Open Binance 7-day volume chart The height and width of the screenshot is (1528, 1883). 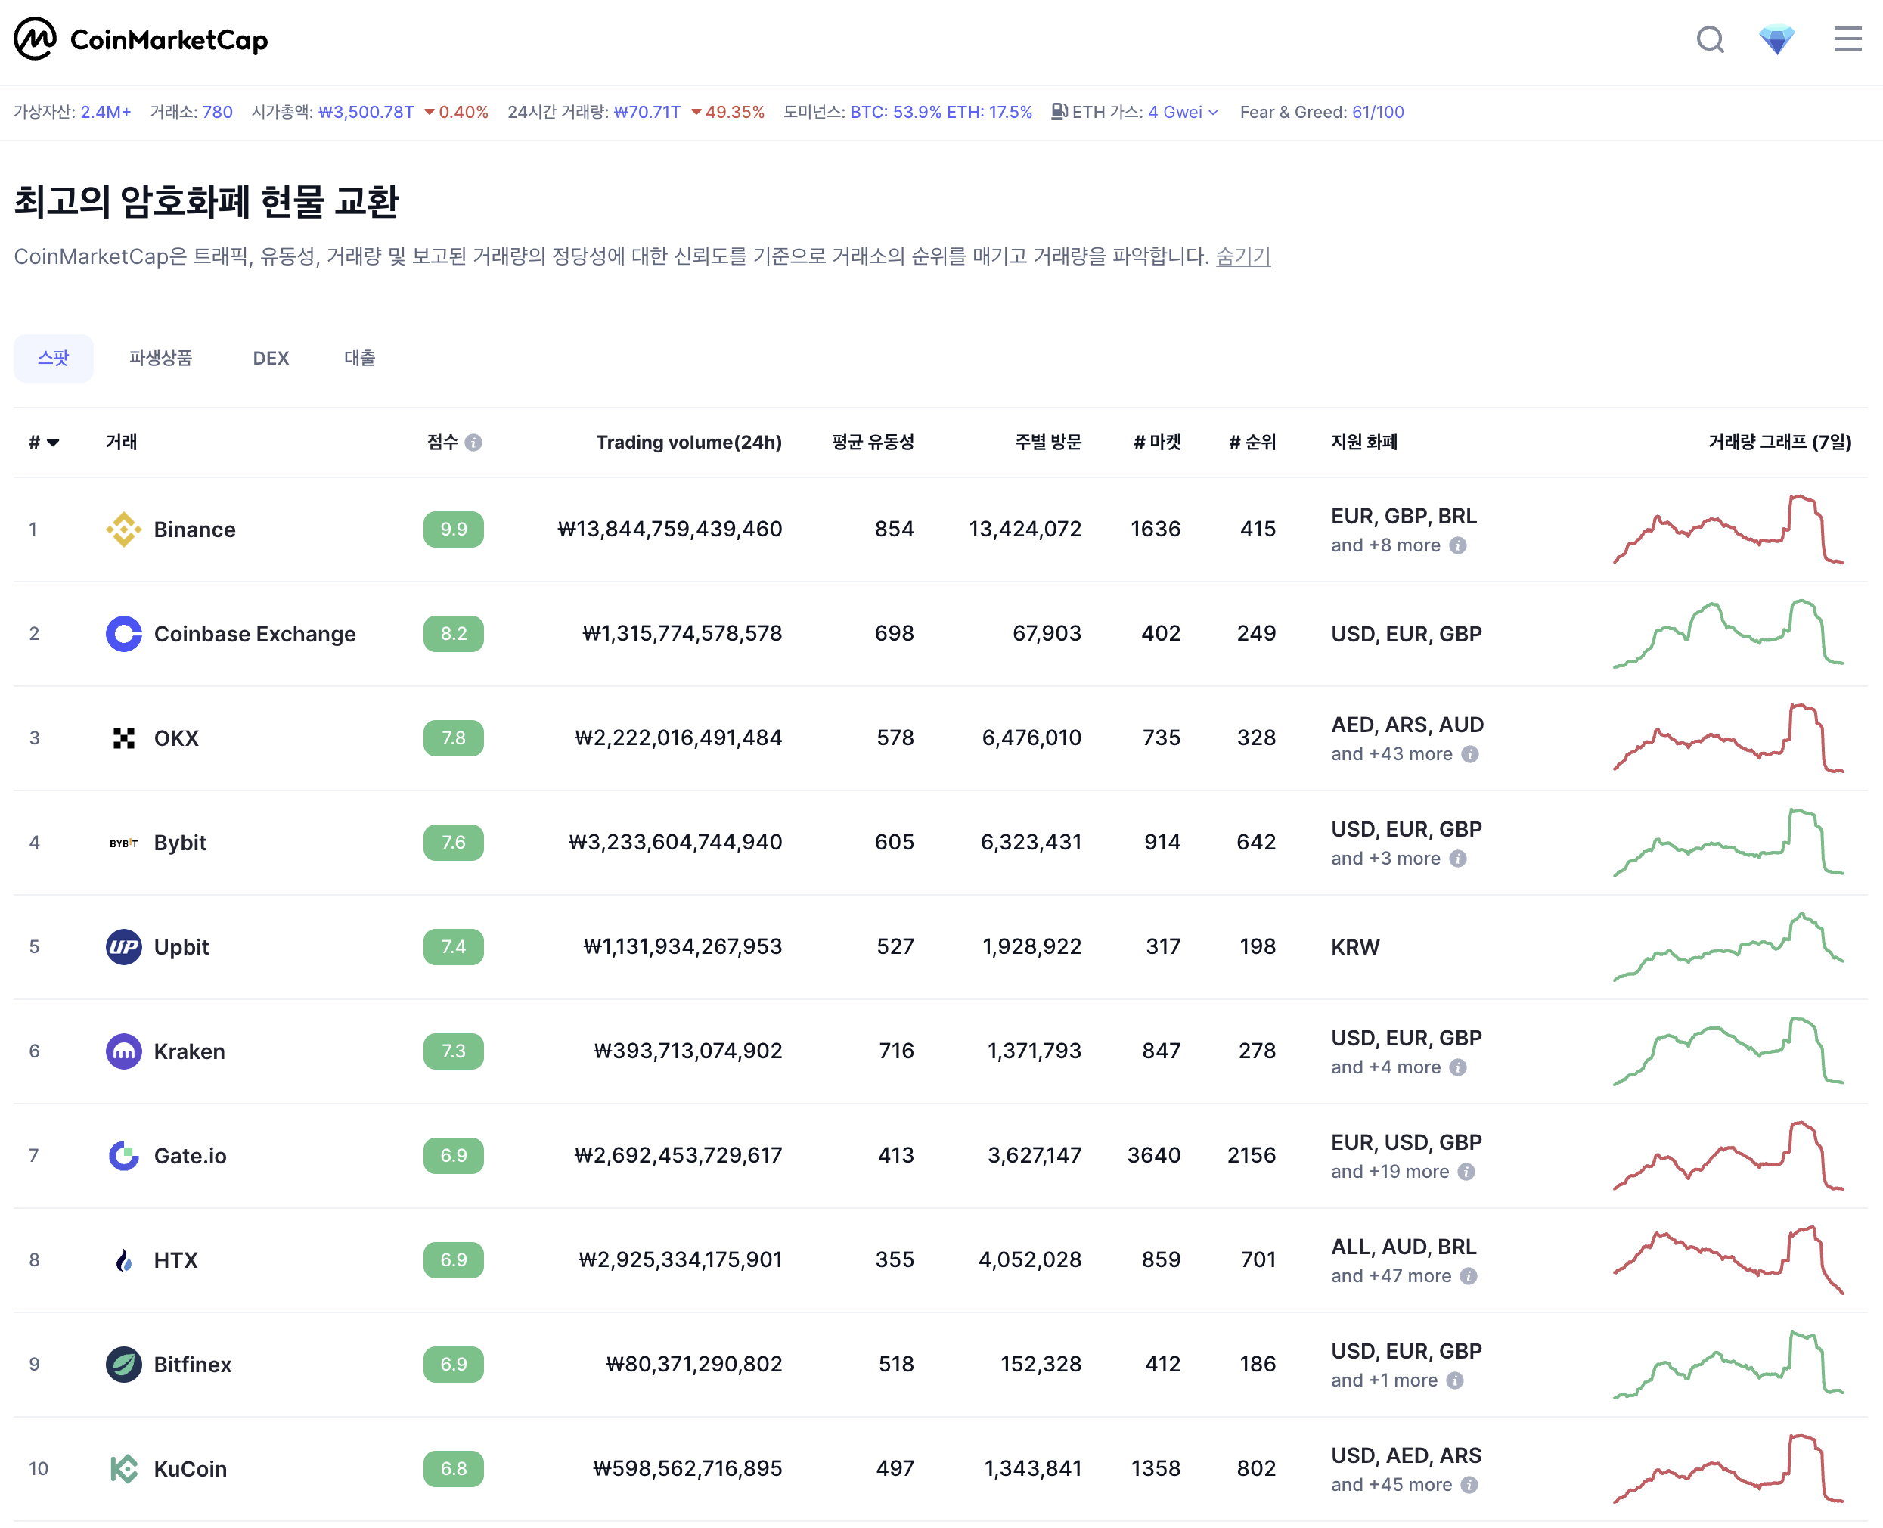click(1727, 529)
